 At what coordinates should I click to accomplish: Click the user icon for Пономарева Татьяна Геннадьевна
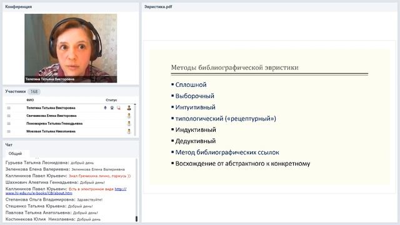click(129, 124)
